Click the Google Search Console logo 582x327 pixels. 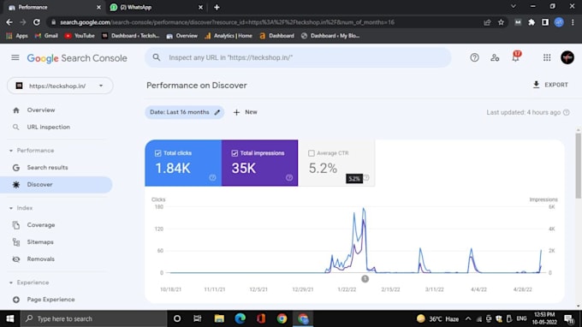(x=77, y=58)
